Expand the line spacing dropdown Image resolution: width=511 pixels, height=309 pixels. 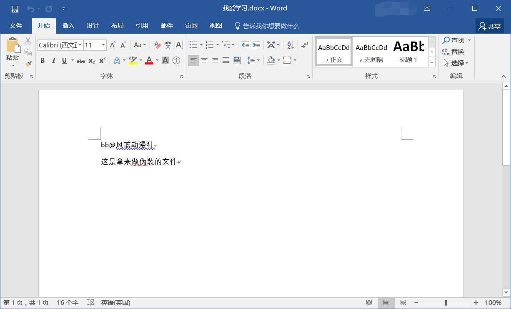(x=258, y=61)
